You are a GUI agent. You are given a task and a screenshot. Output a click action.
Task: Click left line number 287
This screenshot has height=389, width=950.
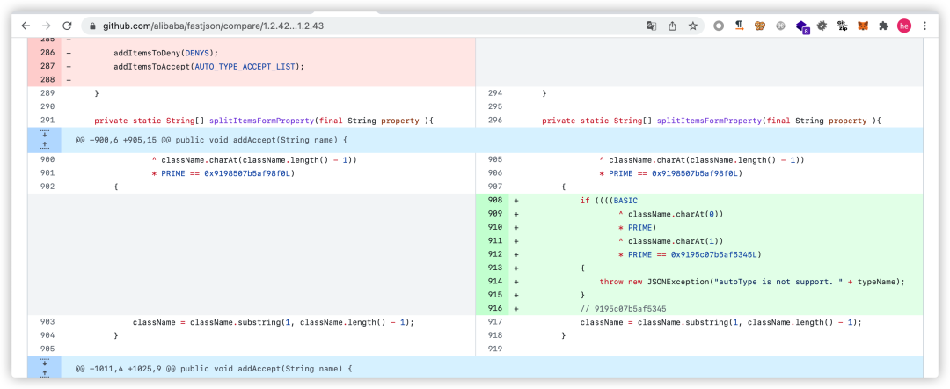[x=47, y=66]
